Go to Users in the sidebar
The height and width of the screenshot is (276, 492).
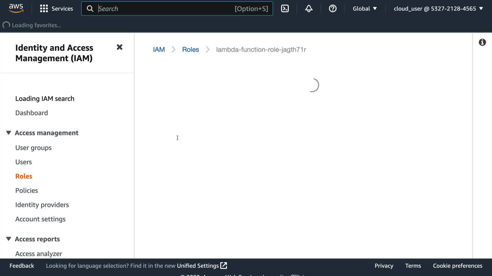(x=24, y=162)
